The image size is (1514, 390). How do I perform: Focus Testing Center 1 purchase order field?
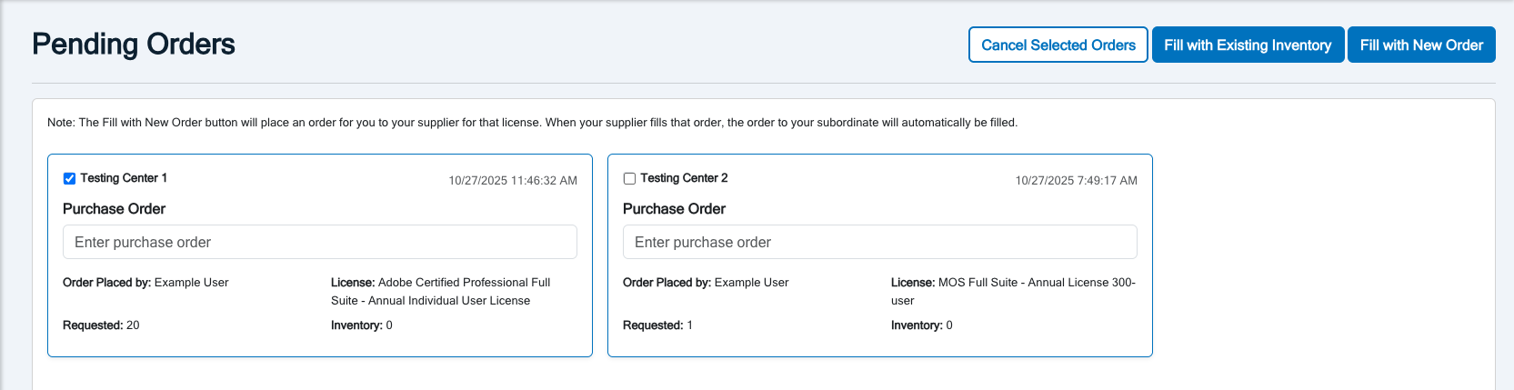click(319, 242)
